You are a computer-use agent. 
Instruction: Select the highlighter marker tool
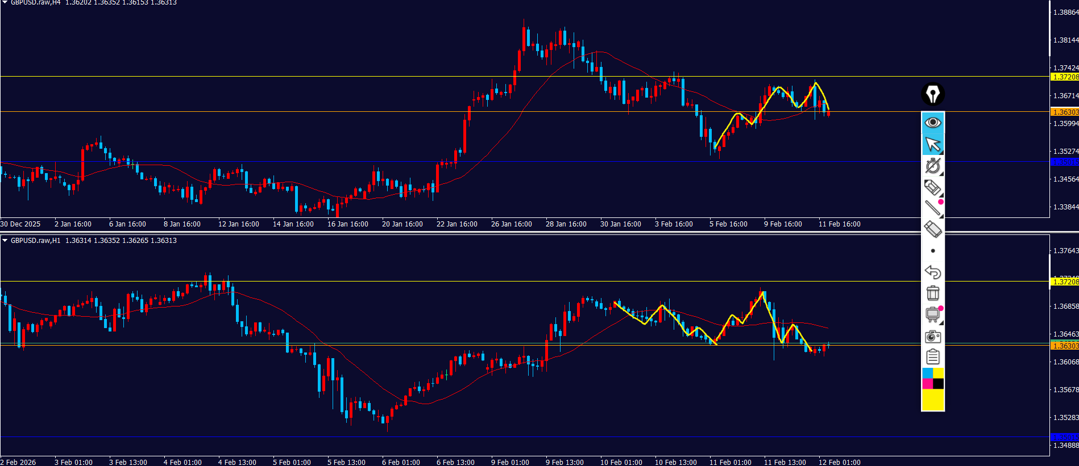click(x=932, y=187)
